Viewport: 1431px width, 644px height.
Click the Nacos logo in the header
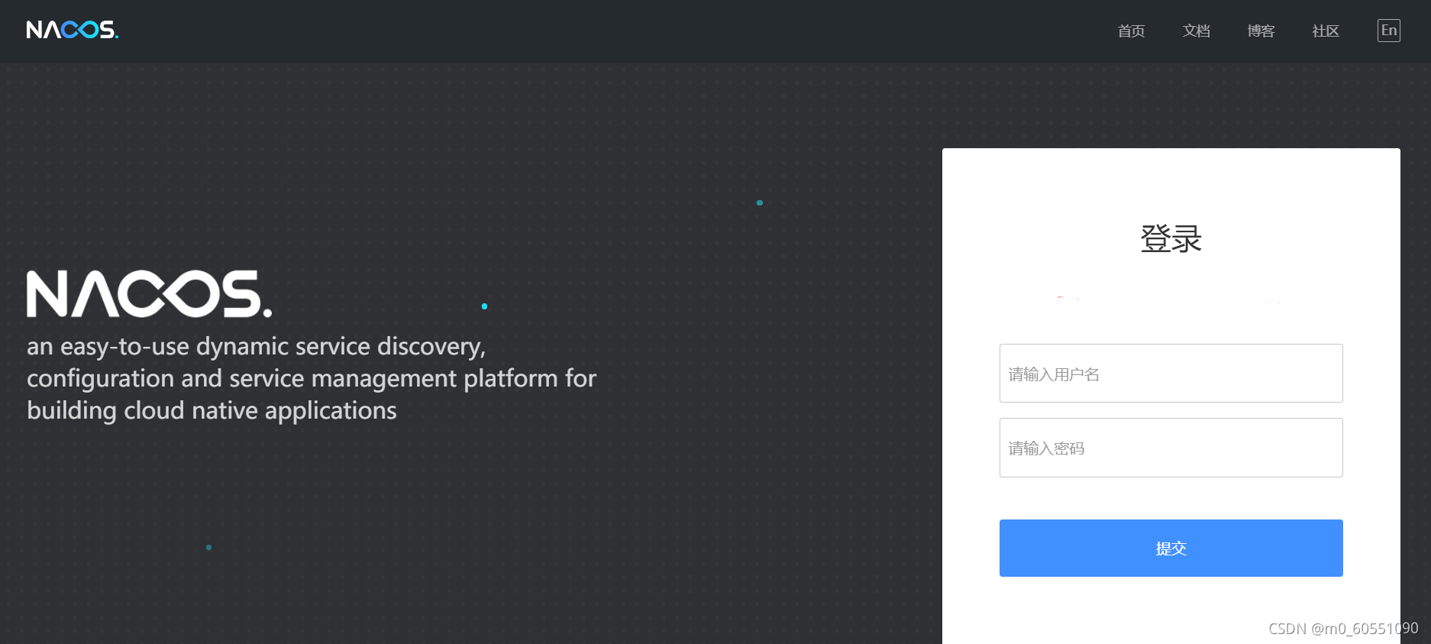[x=73, y=30]
